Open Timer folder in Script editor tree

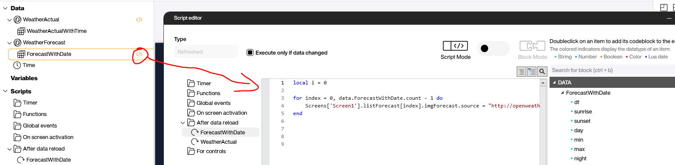point(191,83)
